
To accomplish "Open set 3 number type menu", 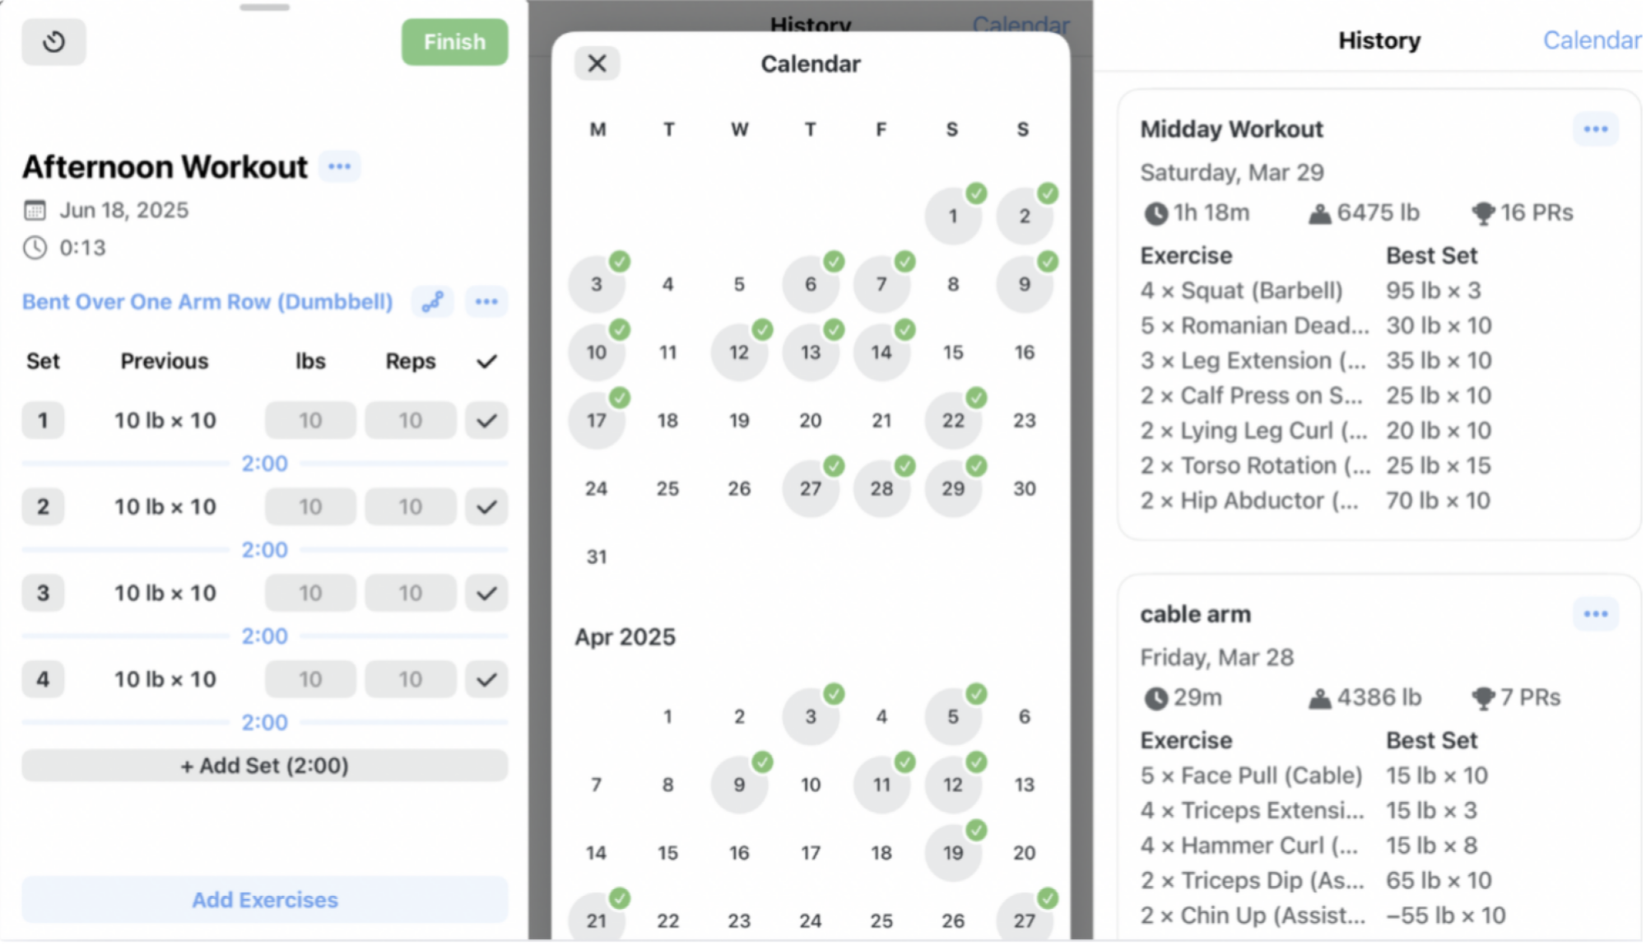I will click(x=43, y=594).
